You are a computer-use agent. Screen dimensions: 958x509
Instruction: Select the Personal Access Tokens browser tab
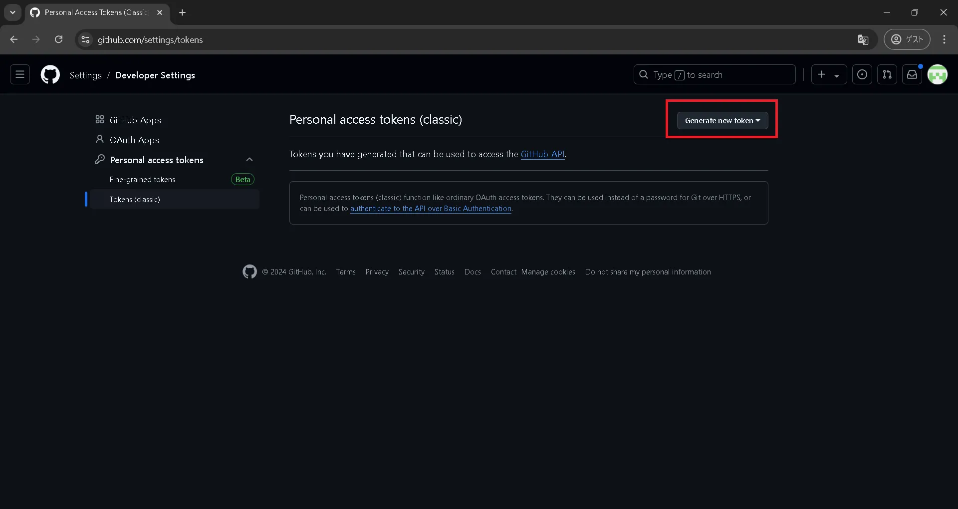click(x=97, y=12)
